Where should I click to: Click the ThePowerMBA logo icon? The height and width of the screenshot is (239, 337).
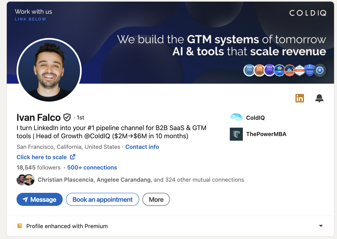point(236,134)
